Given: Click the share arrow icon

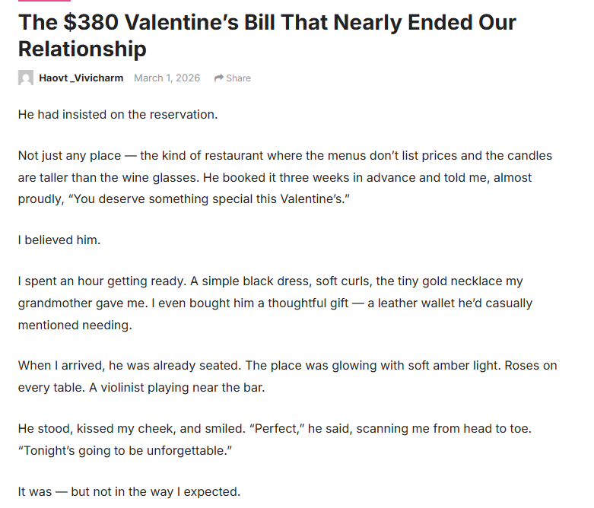Looking at the screenshot, I should click(x=218, y=78).
